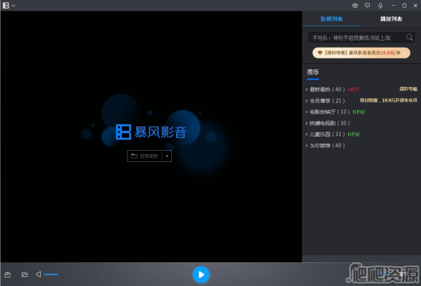
Task: Open the Baofeng main menu logo icon
Action: 6,6
